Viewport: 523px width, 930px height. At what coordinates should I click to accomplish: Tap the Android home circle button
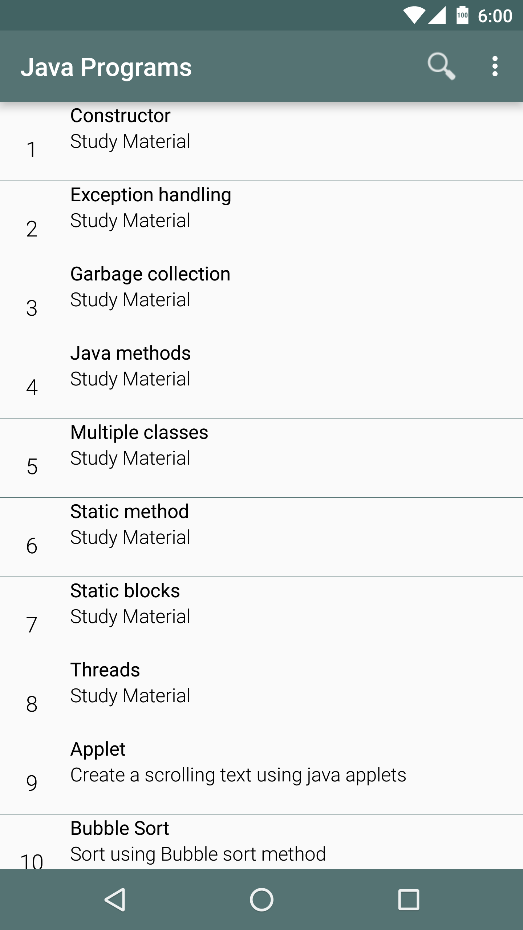(261, 899)
